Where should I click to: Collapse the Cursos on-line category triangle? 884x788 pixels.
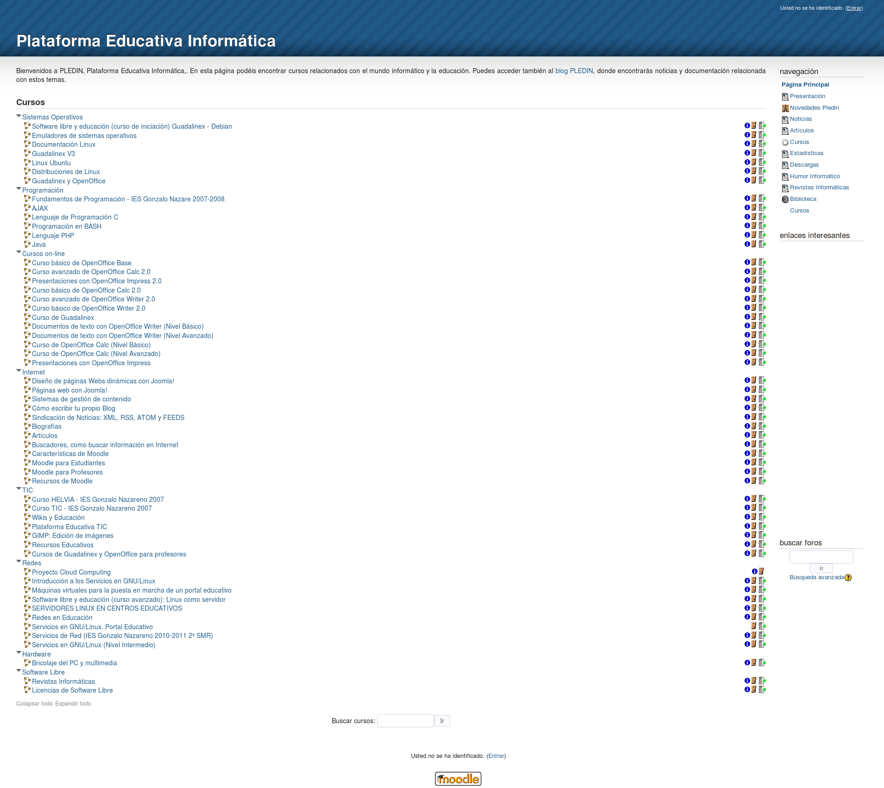19,253
